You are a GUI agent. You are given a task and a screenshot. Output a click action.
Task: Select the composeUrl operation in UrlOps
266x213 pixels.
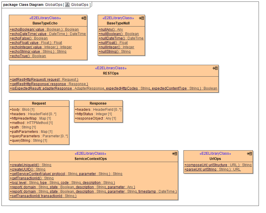coord(218,165)
